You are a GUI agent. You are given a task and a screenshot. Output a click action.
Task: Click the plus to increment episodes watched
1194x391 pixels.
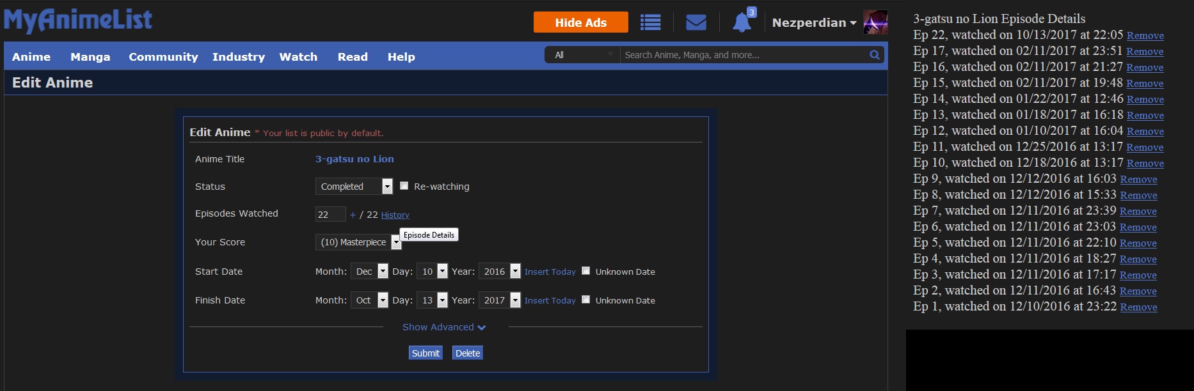tap(353, 215)
